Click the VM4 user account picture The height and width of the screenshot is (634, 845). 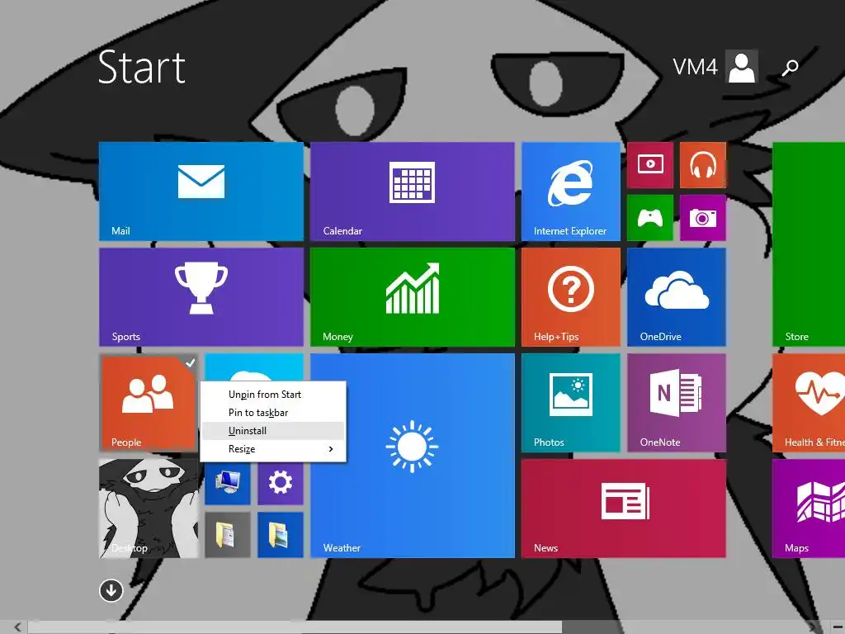[742, 67]
